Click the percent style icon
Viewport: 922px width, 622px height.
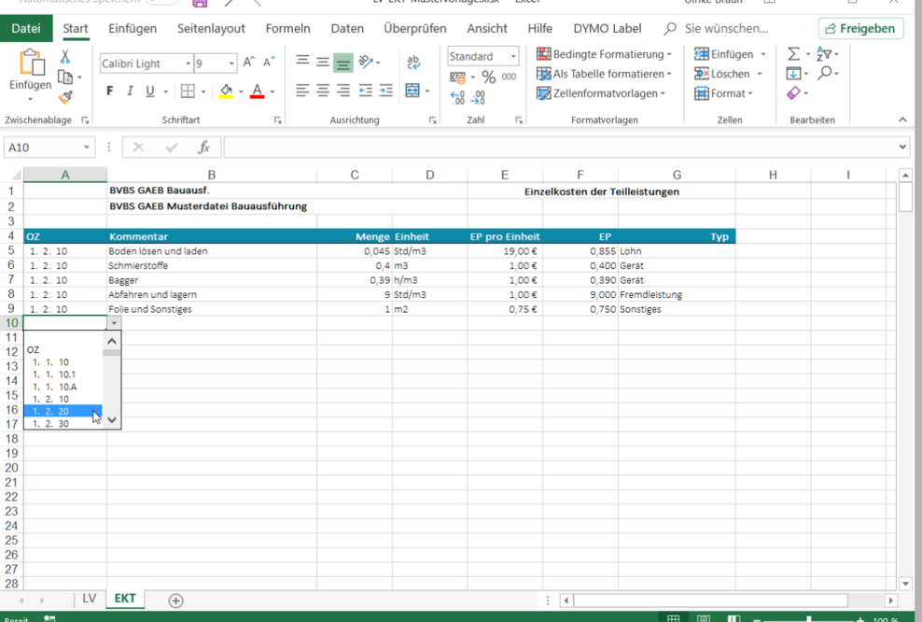487,78
